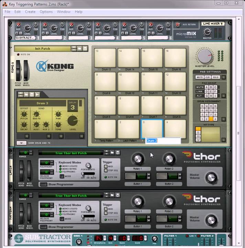This screenshot has width=245, height=248.
Task: Step through Latch Thor patches with arrows
Action: [106, 153]
